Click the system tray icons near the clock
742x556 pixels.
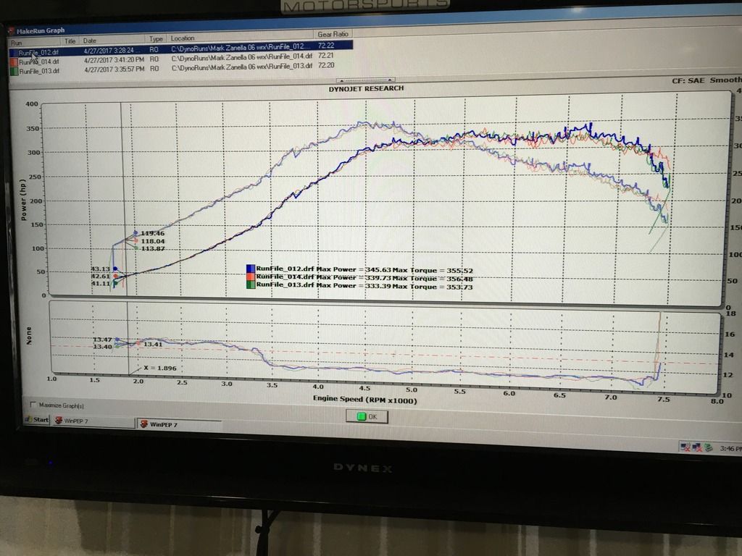(696, 447)
